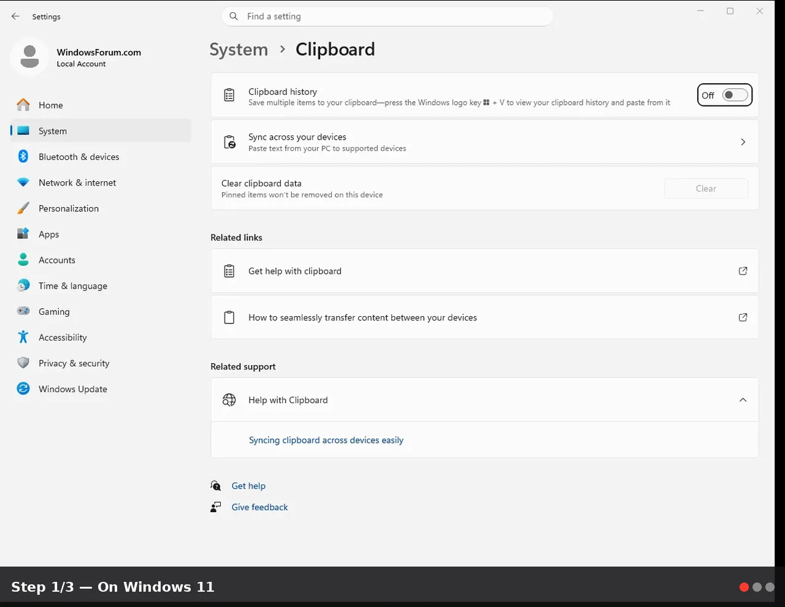The height and width of the screenshot is (607, 785).
Task: Turn on Clipboard history toggle
Action: coord(735,95)
